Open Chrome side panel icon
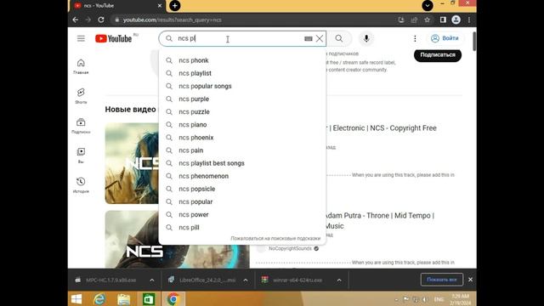 pyautogui.click(x=443, y=20)
